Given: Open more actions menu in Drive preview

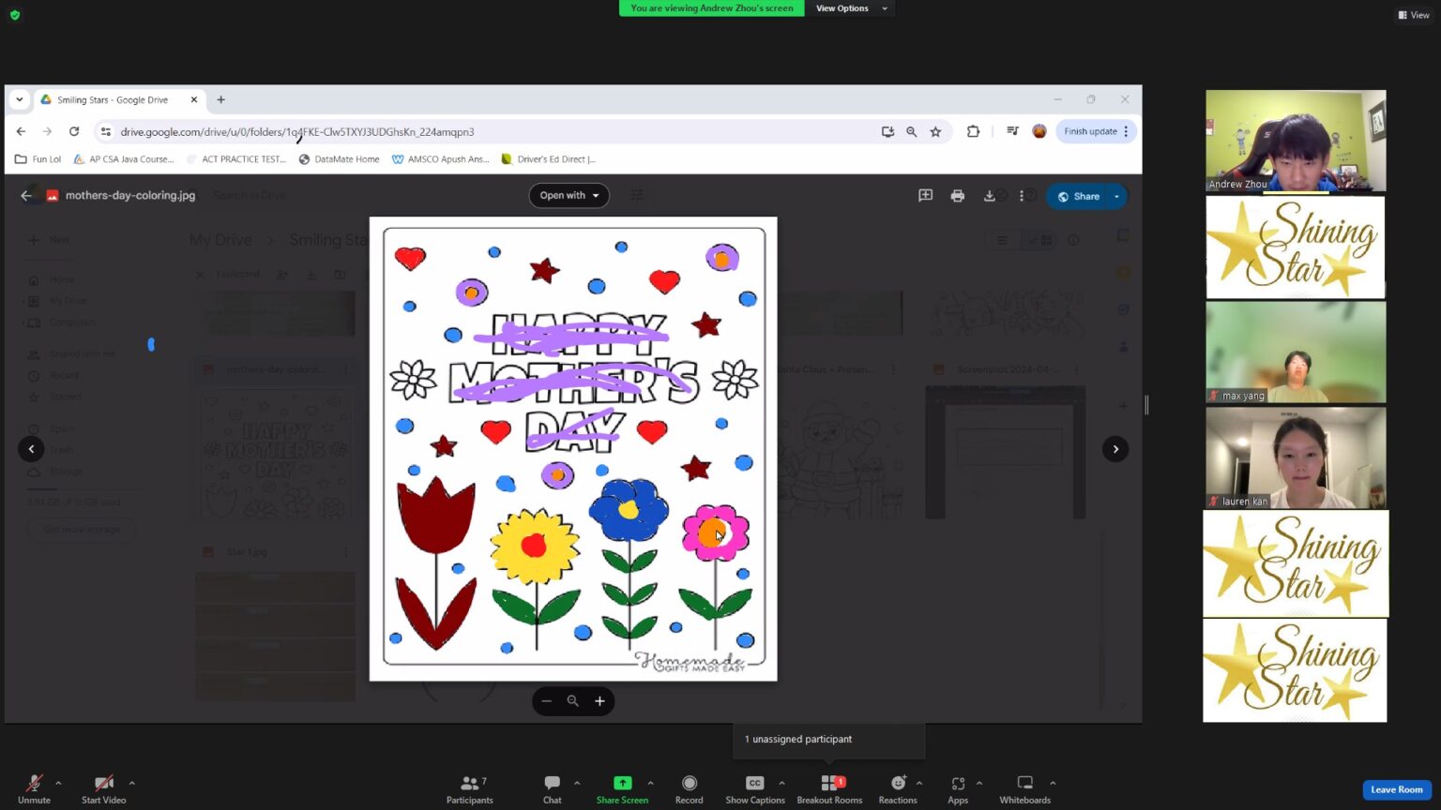Looking at the screenshot, I should [x=1021, y=196].
